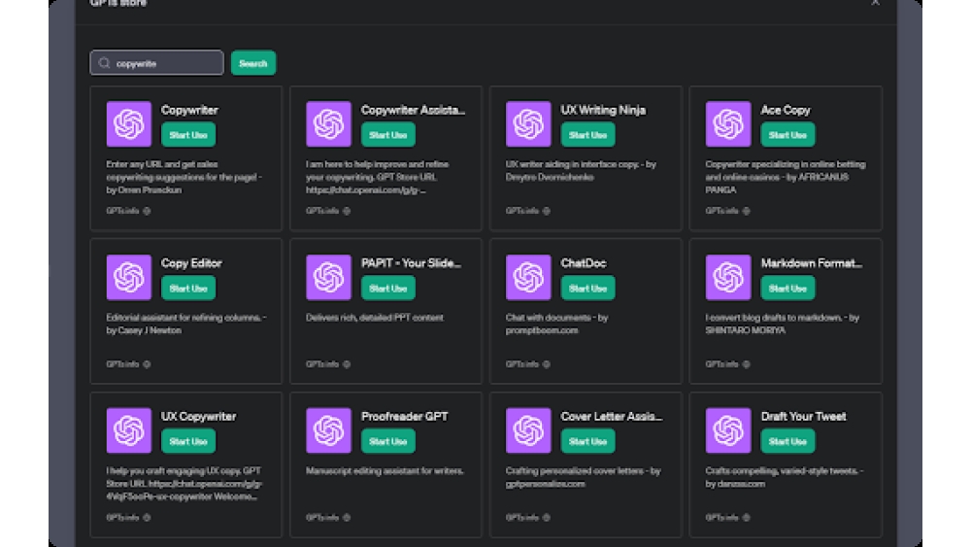Open GPTs info icon on Ace Copy card
The image size is (971, 547).
coord(746,211)
